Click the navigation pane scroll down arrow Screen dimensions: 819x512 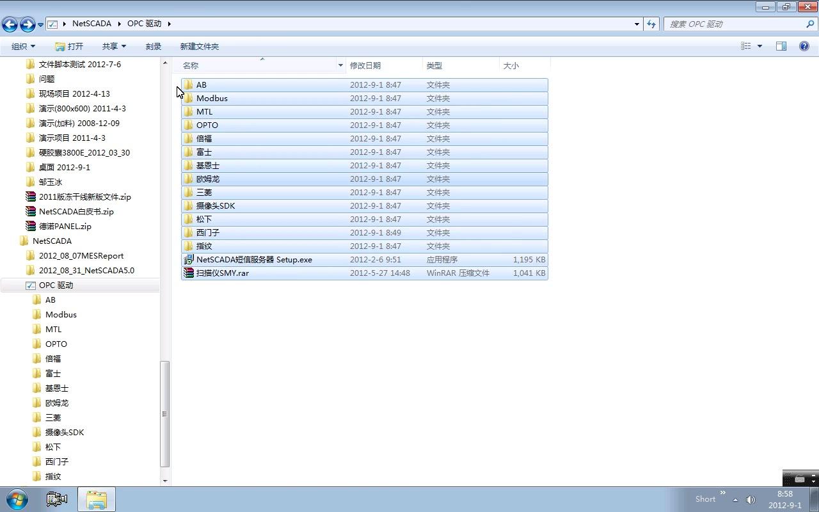pyautogui.click(x=164, y=481)
